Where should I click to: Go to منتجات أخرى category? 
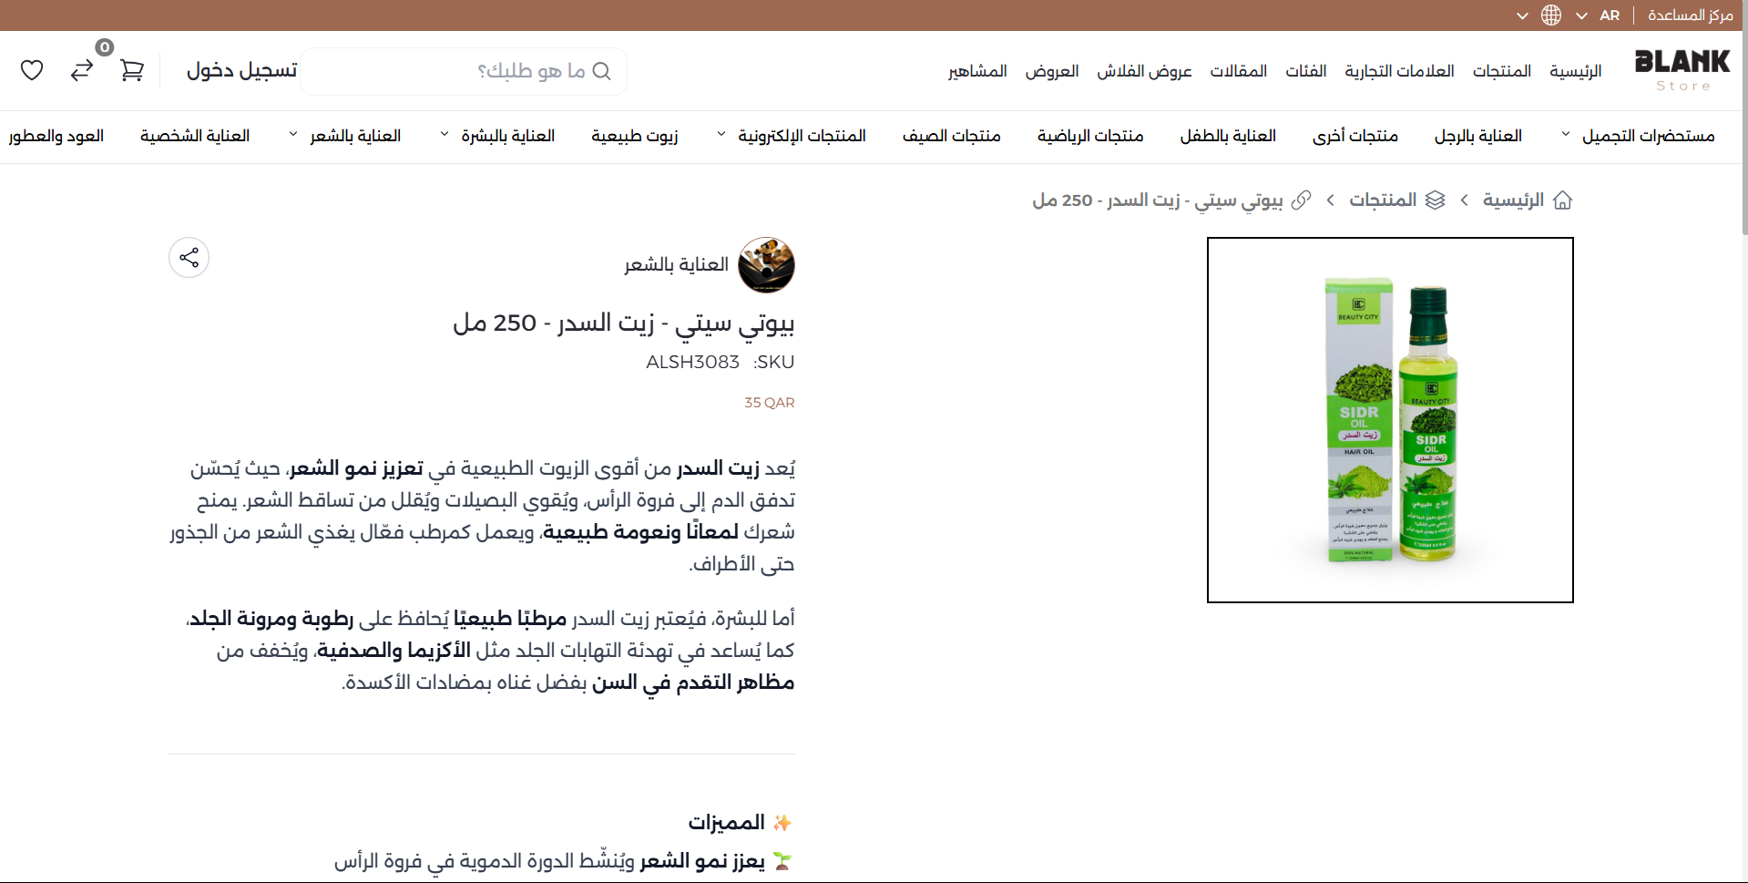click(1355, 136)
